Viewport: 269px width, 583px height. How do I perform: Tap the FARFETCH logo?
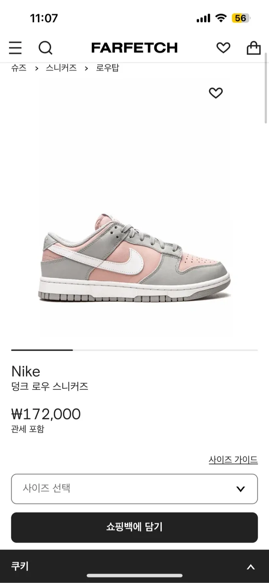coord(134,48)
